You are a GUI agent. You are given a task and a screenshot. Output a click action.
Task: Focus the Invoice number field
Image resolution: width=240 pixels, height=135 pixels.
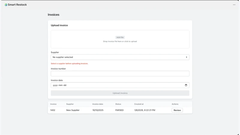pos(120,73)
